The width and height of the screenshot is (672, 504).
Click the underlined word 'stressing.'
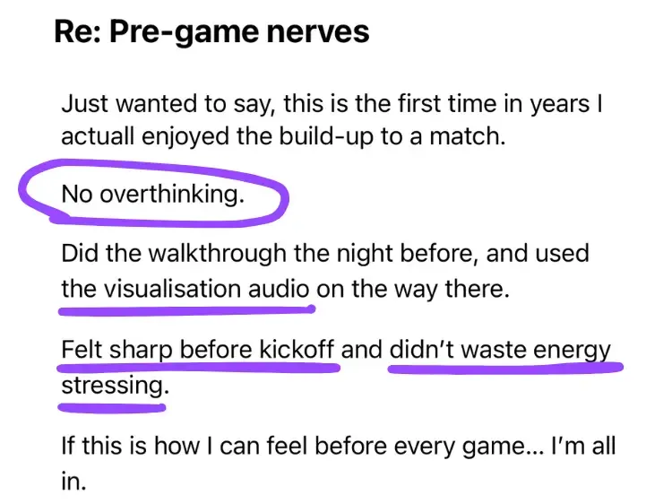(116, 386)
